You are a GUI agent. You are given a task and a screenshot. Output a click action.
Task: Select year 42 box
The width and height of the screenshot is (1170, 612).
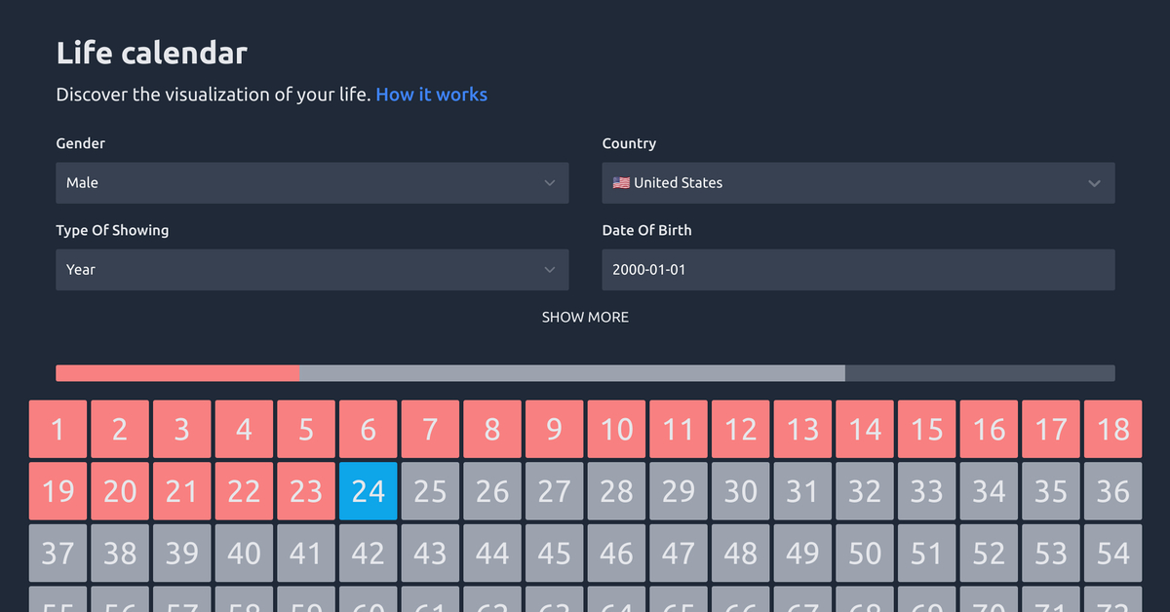coord(368,554)
